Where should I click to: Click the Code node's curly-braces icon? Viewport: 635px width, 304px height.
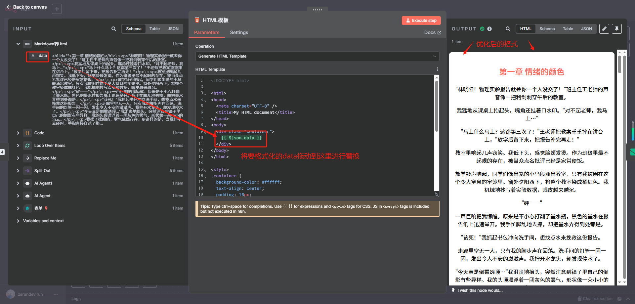(27, 133)
